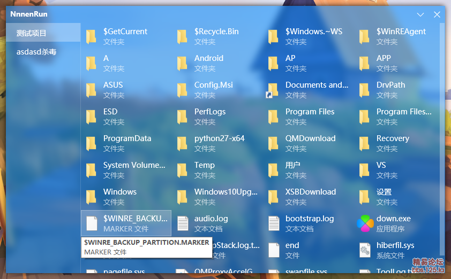Click the ASUS folder icon
Viewport: 451px width, 279px height.
coord(91,90)
